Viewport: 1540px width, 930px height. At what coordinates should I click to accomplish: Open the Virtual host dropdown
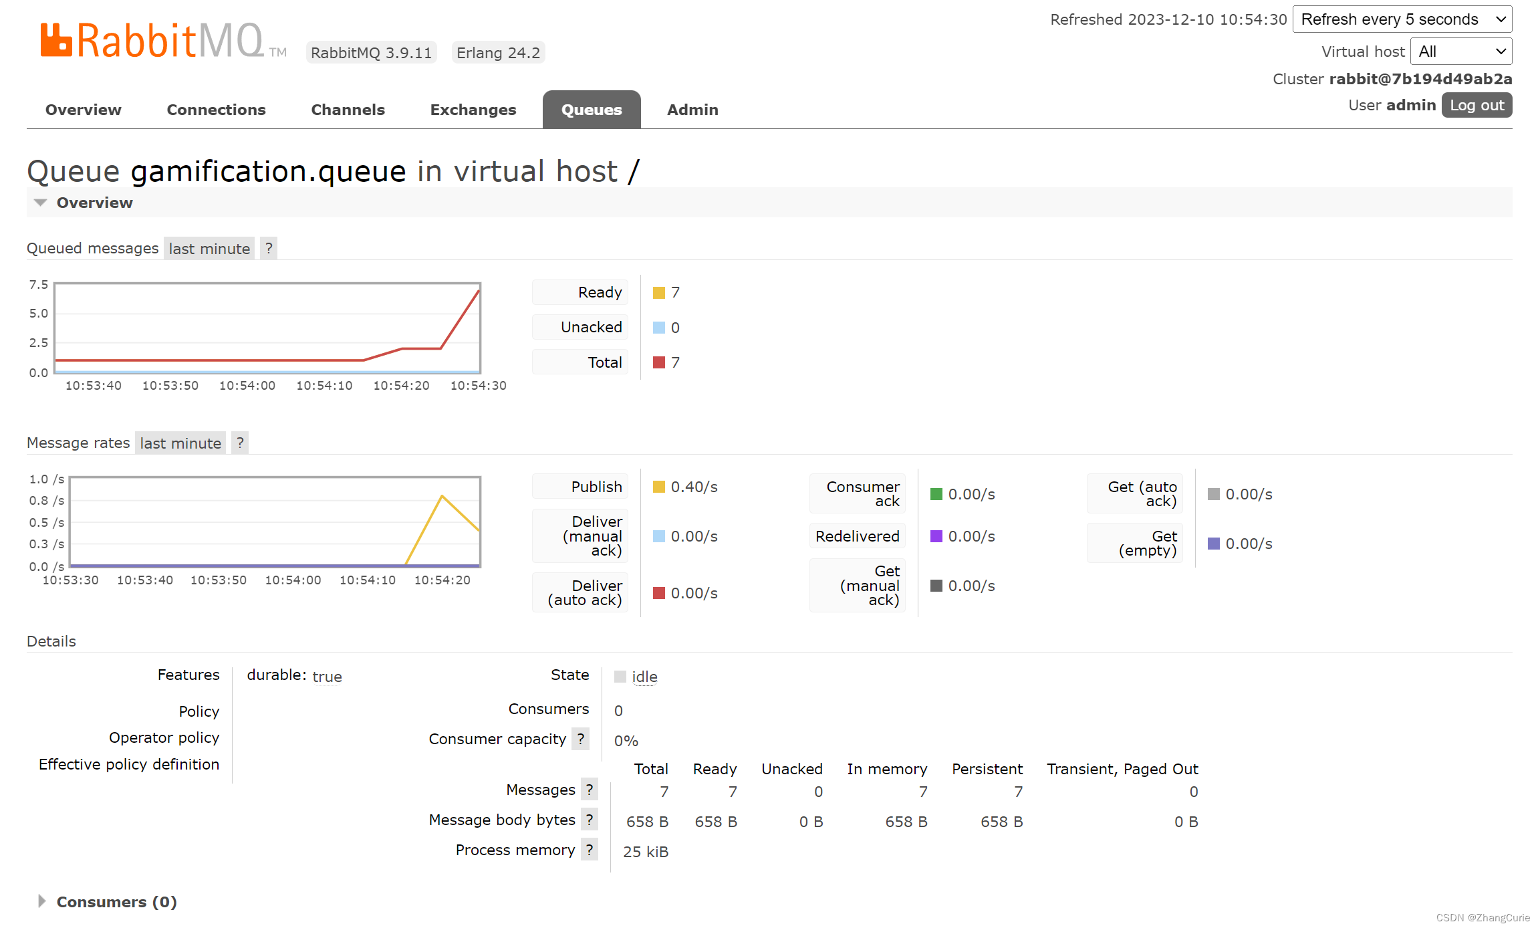coord(1461,51)
